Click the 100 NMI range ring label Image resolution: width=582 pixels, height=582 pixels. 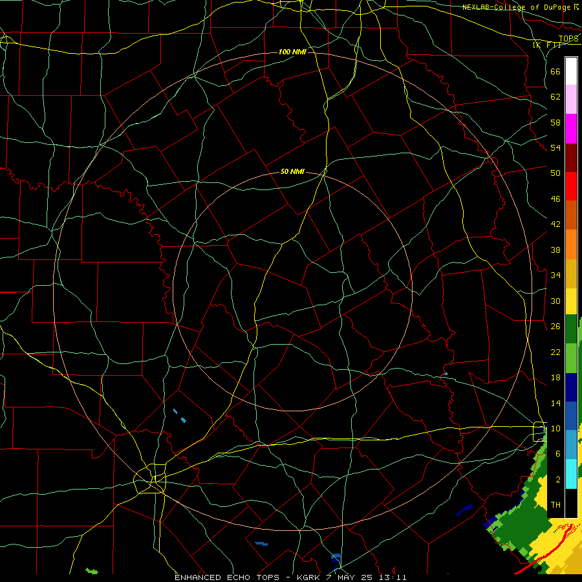pyautogui.click(x=292, y=52)
